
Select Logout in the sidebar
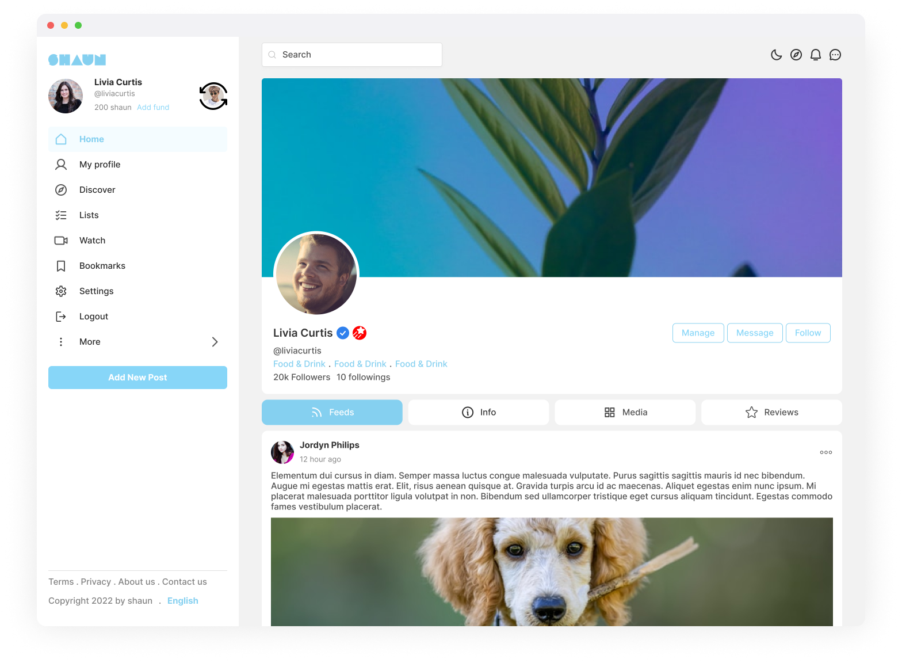(137, 317)
